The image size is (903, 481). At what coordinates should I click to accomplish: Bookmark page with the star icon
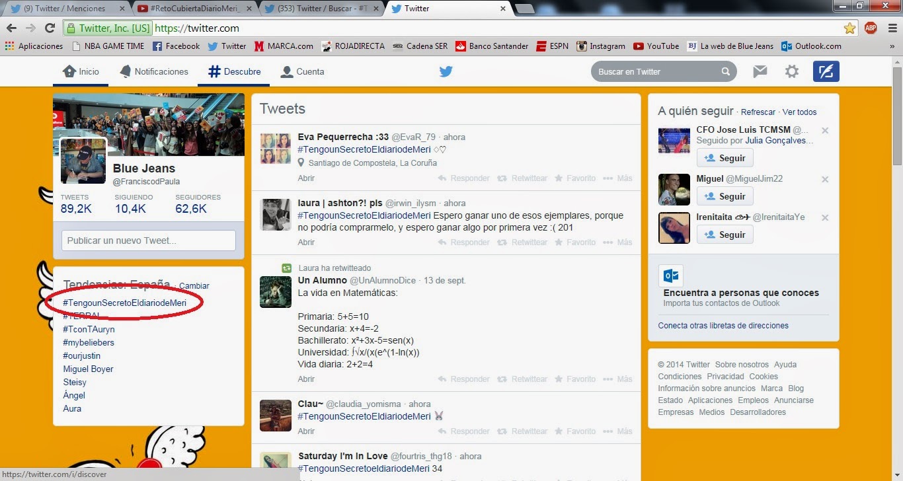(849, 28)
